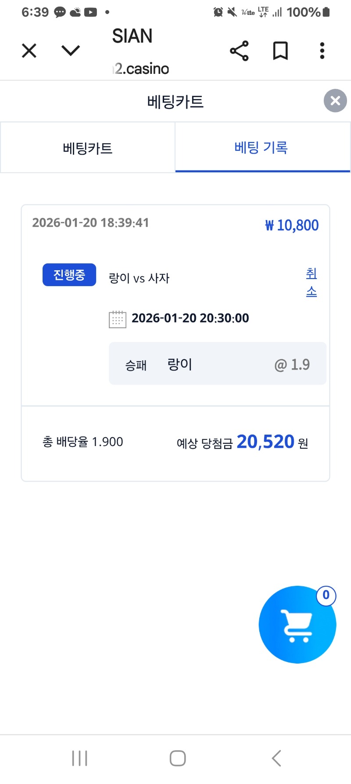Tap the SIAN page title in address bar
This screenshot has height=784, width=351.
pos(132,36)
